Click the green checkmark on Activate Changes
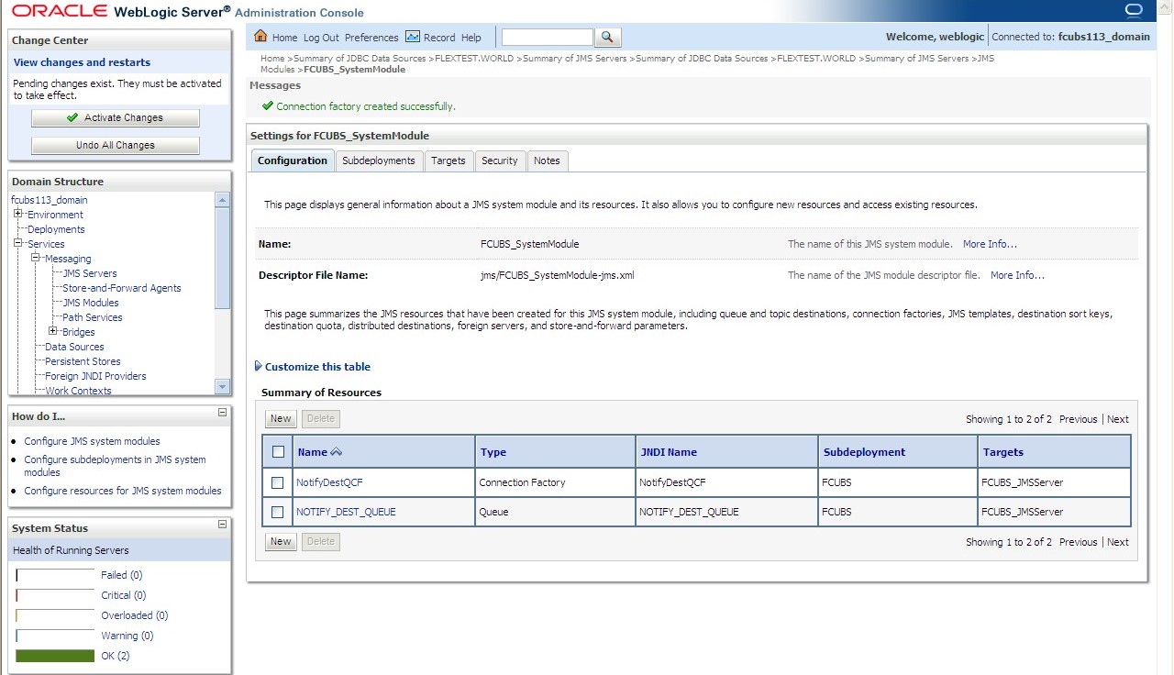The image size is (1174, 675). [x=72, y=117]
